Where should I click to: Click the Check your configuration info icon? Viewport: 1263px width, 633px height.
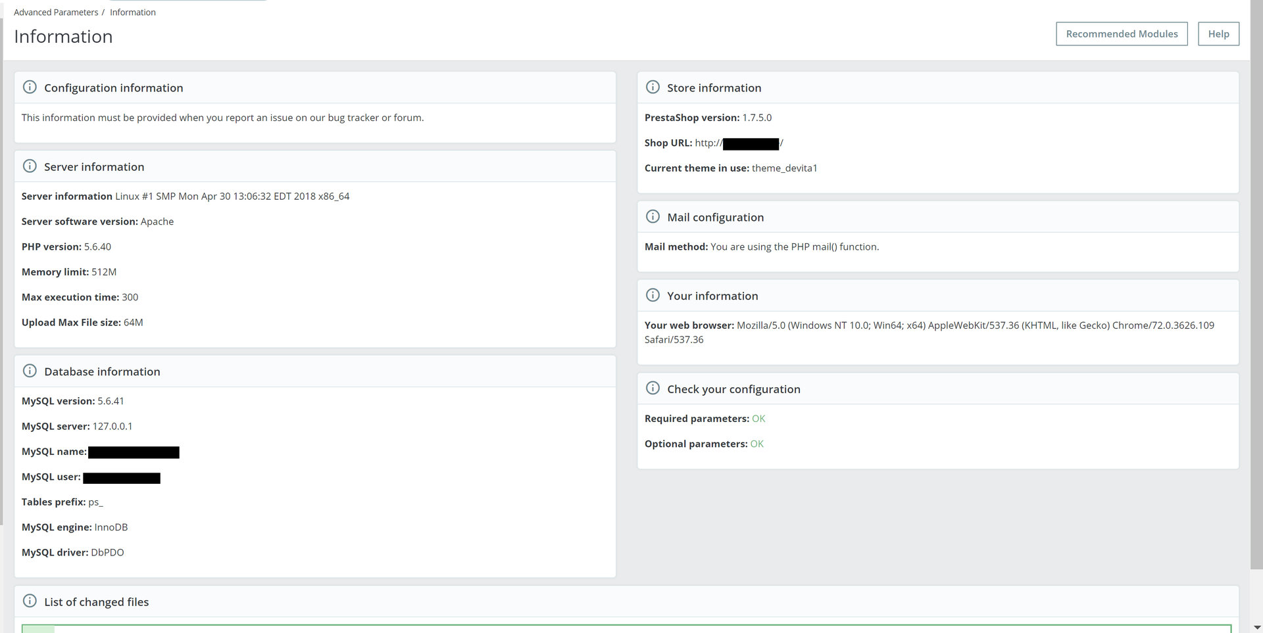[x=653, y=388]
